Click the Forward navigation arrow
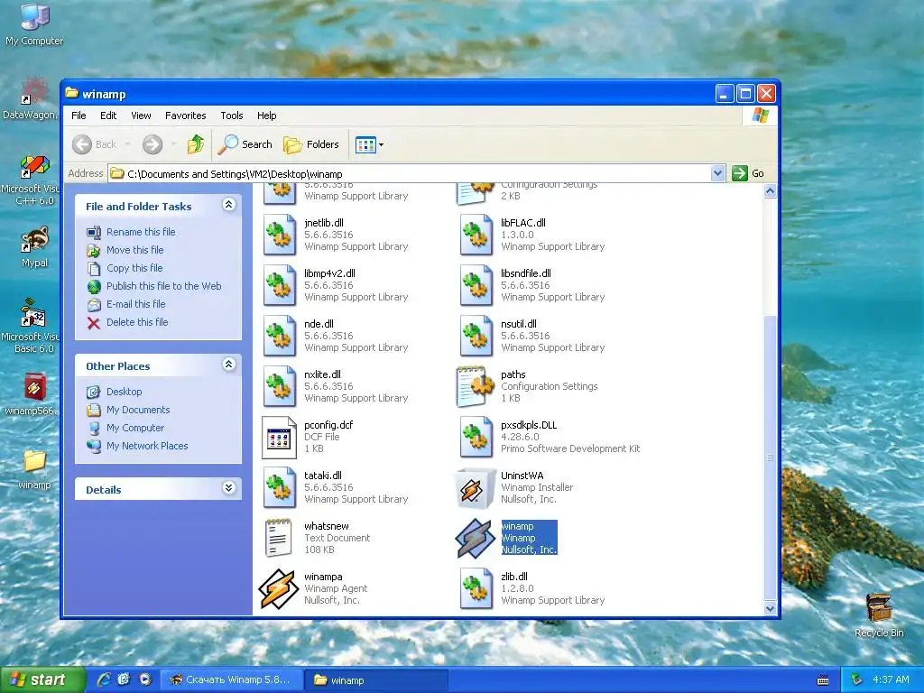 click(152, 144)
